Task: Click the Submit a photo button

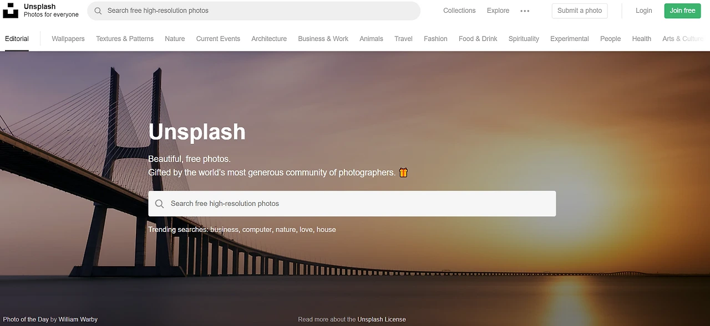Action: click(580, 11)
